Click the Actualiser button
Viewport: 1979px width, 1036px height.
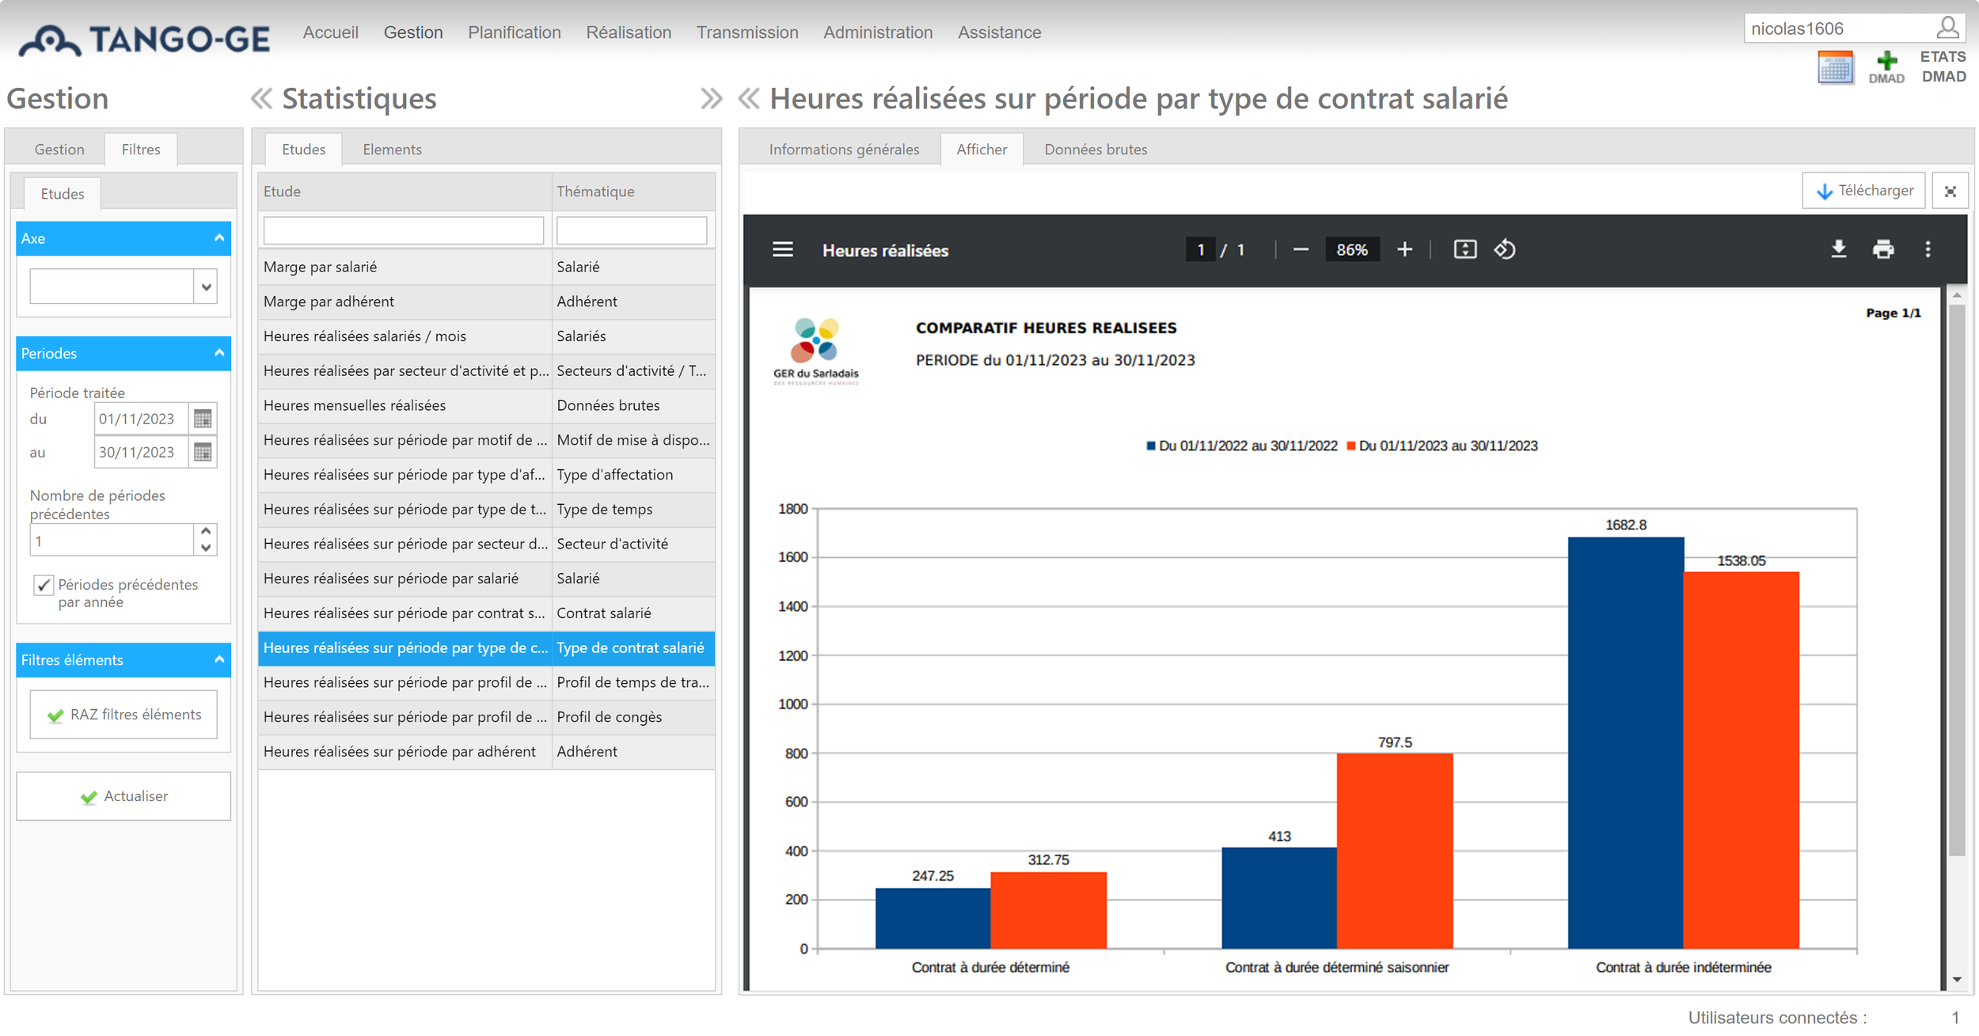click(x=123, y=796)
